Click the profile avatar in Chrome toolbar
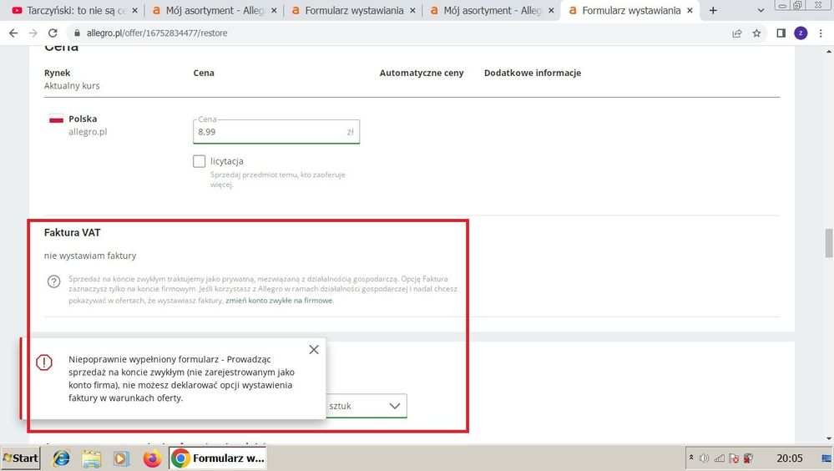The width and height of the screenshot is (834, 471). [801, 33]
